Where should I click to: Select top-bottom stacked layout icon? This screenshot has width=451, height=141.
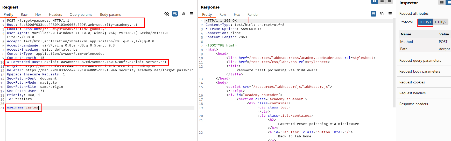click(382, 2)
